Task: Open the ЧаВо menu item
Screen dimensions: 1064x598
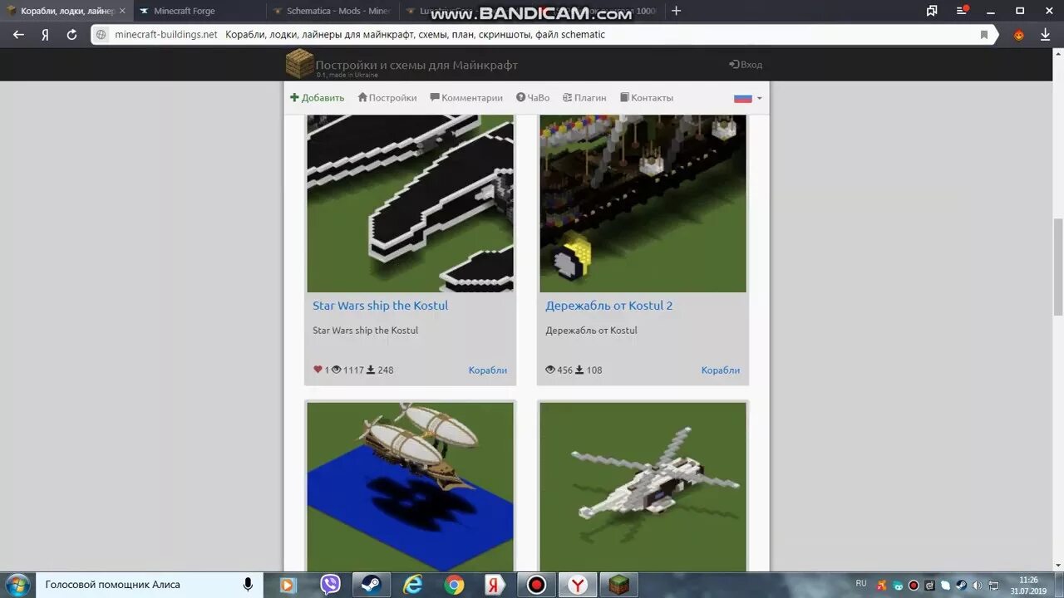Action: click(533, 98)
